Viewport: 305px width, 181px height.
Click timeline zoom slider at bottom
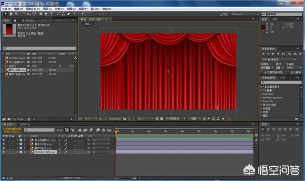[x=125, y=178]
